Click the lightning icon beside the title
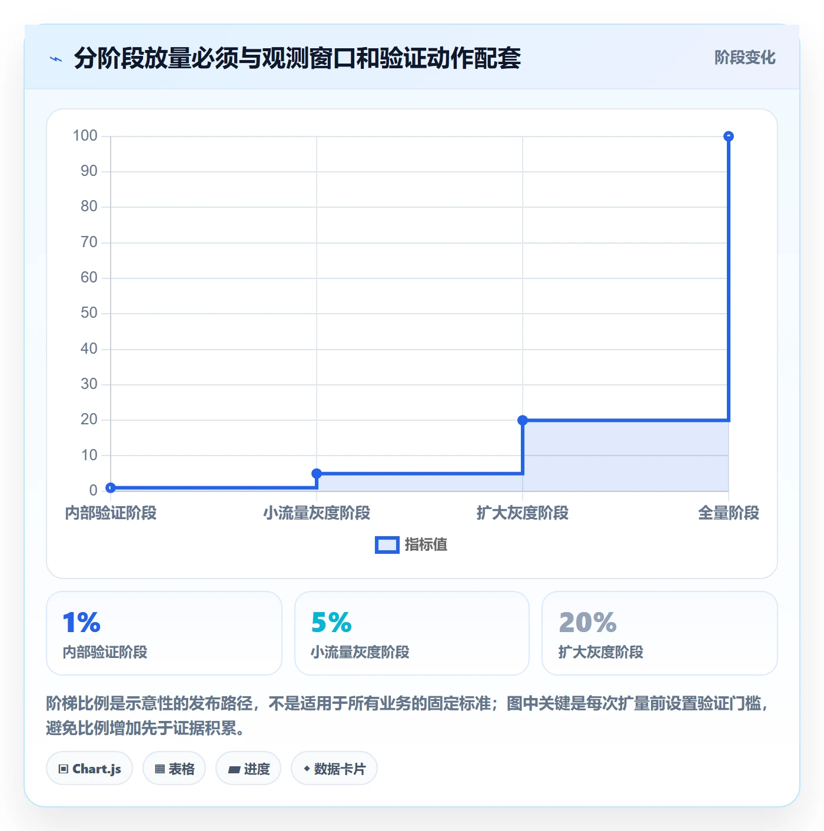Viewport: 824px width, 831px height. click(56, 59)
